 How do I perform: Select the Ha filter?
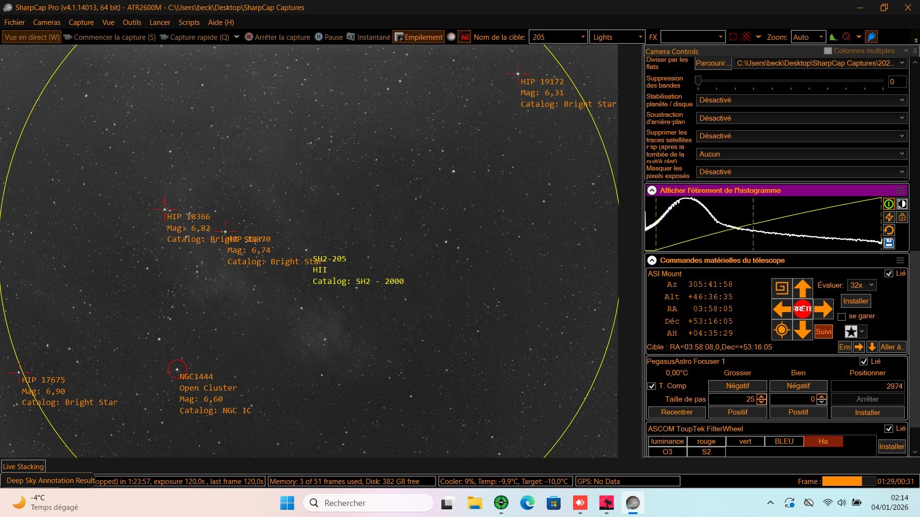[823, 441]
